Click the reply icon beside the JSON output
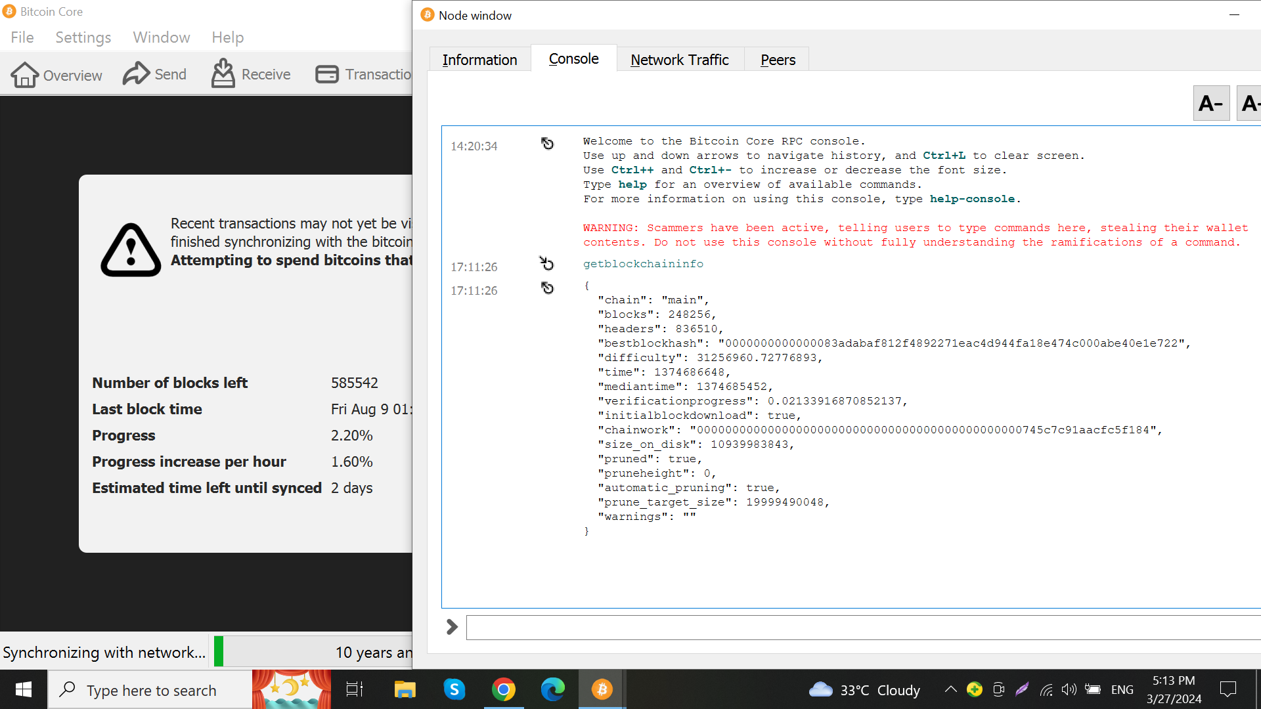Image resolution: width=1261 pixels, height=709 pixels. pos(547,288)
